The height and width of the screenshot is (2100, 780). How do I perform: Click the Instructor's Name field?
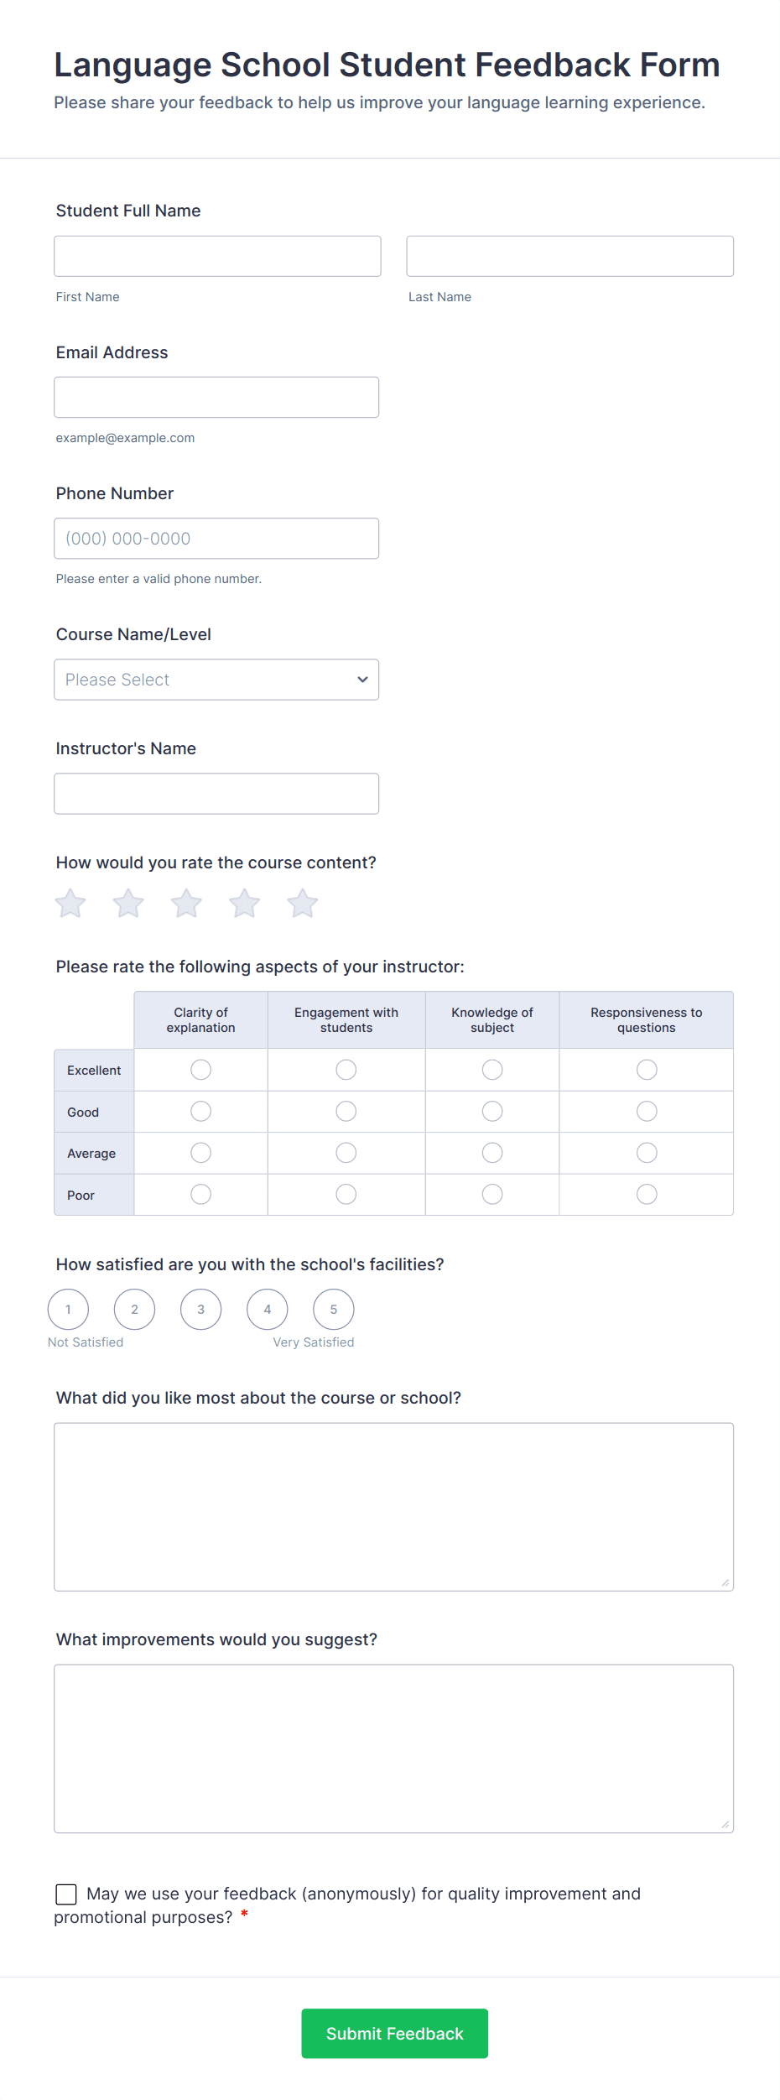[x=216, y=792]
